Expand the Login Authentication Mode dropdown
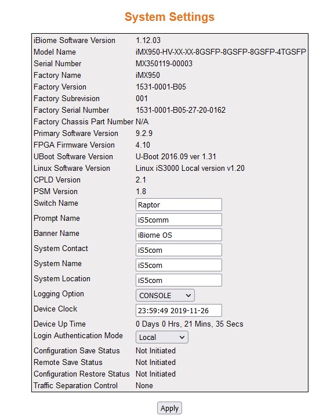The width and height of the screenshot is (316, 419). 162,337
